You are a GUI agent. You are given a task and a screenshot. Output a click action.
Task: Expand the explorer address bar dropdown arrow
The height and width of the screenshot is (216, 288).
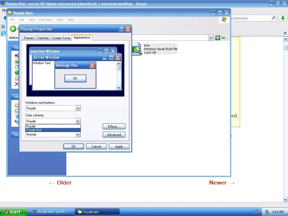pyautogui.click(x=211, y=38)
